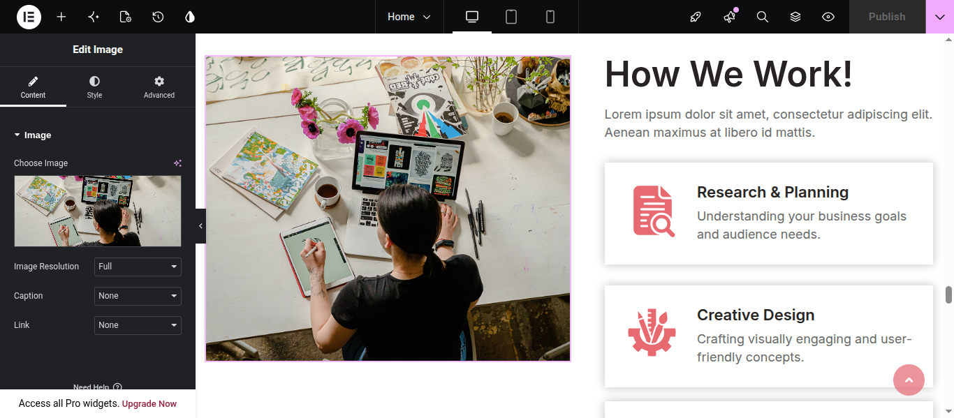Collapse the editor panel with the side arrow
This screenshot has height=418, width=954.
coord(200,226)
